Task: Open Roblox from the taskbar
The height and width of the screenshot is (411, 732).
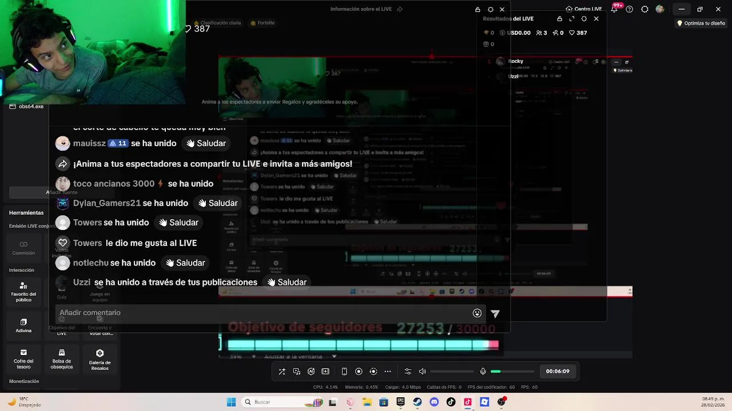Action: tap(484, 402)
